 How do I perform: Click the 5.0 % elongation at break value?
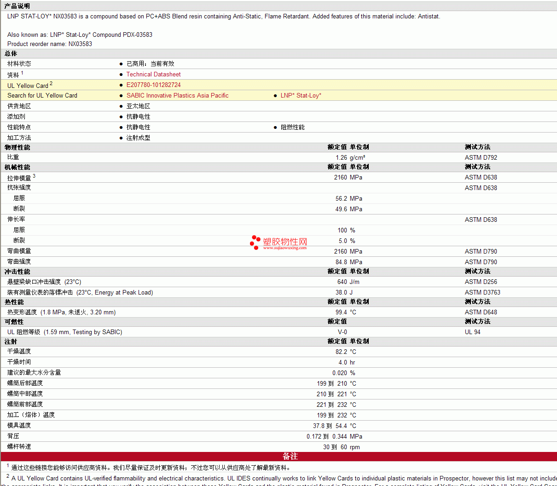pyautogui.click(x=347, y=241)
